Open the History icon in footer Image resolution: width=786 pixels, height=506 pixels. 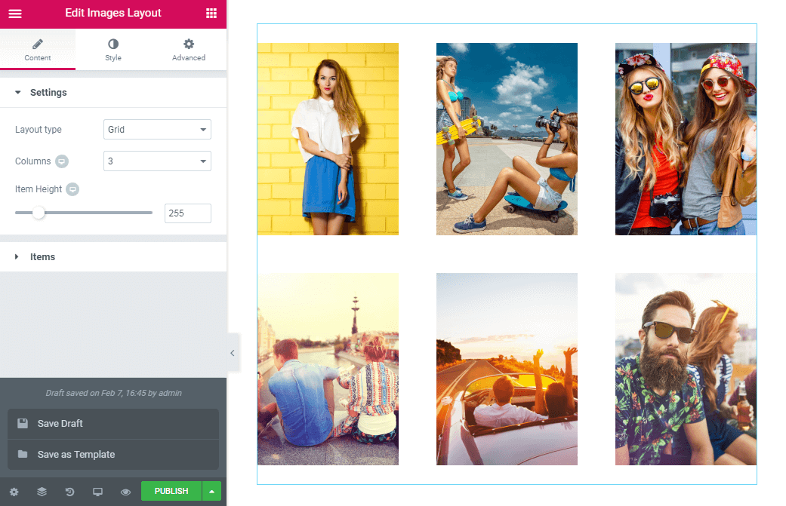[x=69, y=492]
